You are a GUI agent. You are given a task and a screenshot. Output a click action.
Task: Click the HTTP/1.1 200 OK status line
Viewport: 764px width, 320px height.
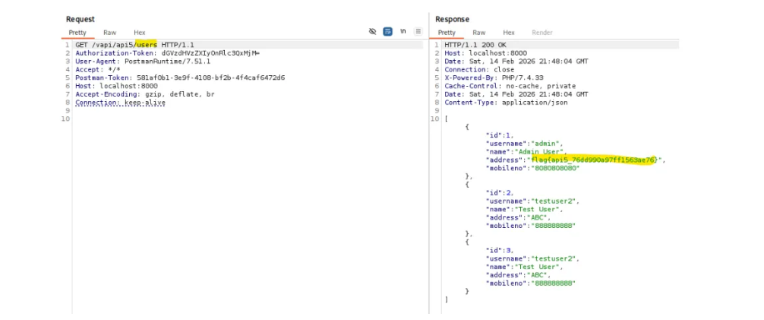tap(475, 45)
